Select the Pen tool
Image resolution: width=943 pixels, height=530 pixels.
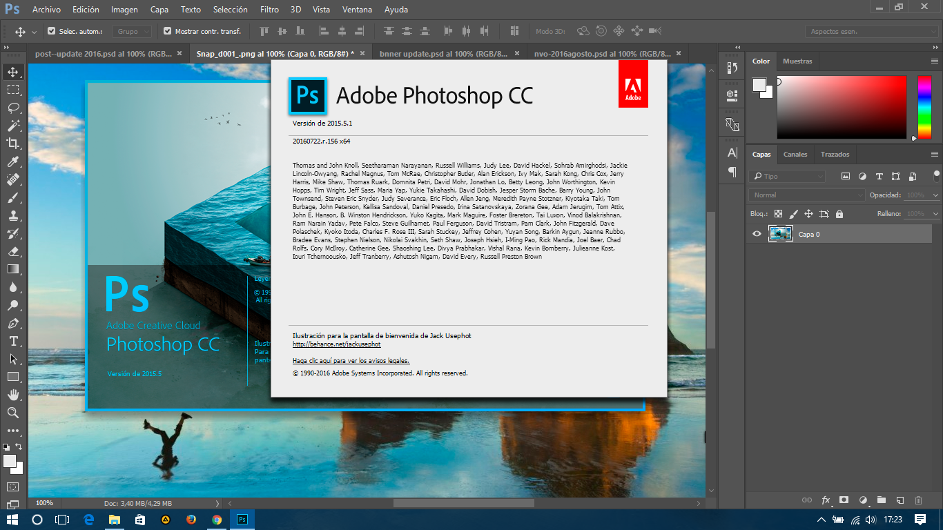coord(13,323)
